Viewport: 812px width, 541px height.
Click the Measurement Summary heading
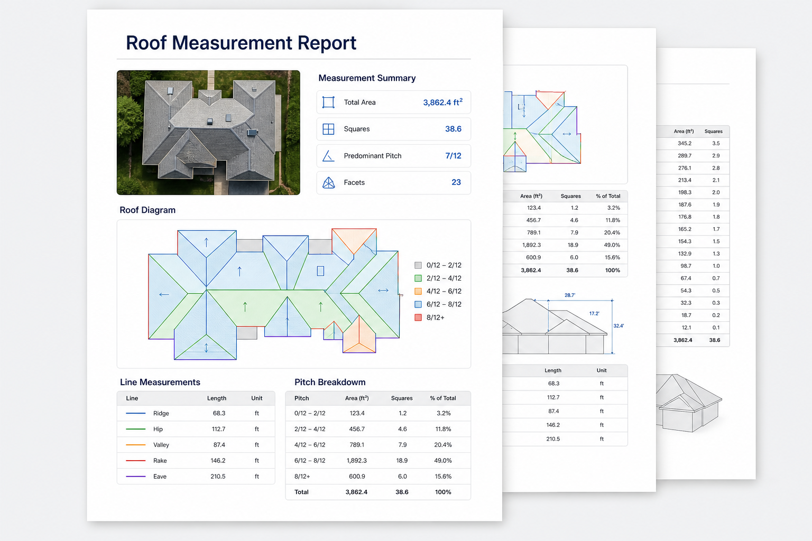367,78
